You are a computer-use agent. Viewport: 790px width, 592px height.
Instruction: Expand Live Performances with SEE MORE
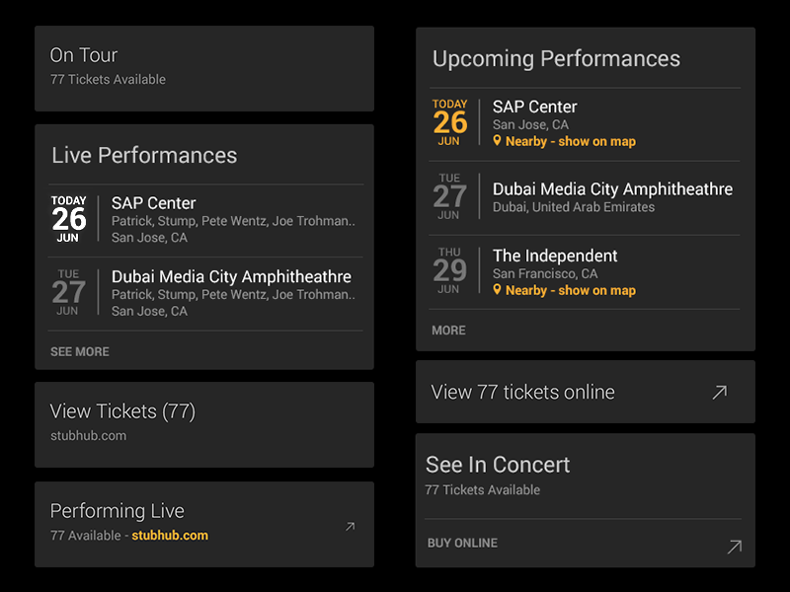pyautogui.click(x=80, y=351)
